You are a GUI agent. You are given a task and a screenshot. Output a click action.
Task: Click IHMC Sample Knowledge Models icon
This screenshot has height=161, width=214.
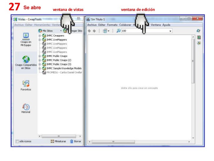point(44,68)
